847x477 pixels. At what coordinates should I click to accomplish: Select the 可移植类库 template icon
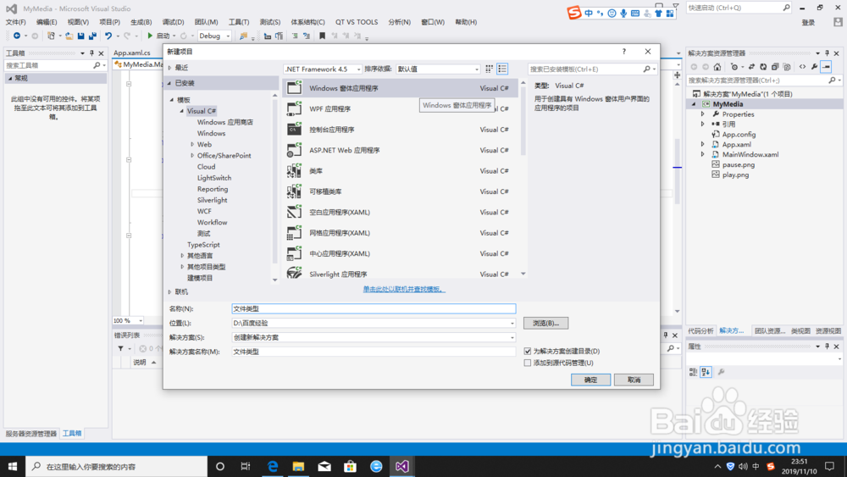pos(295,191)
